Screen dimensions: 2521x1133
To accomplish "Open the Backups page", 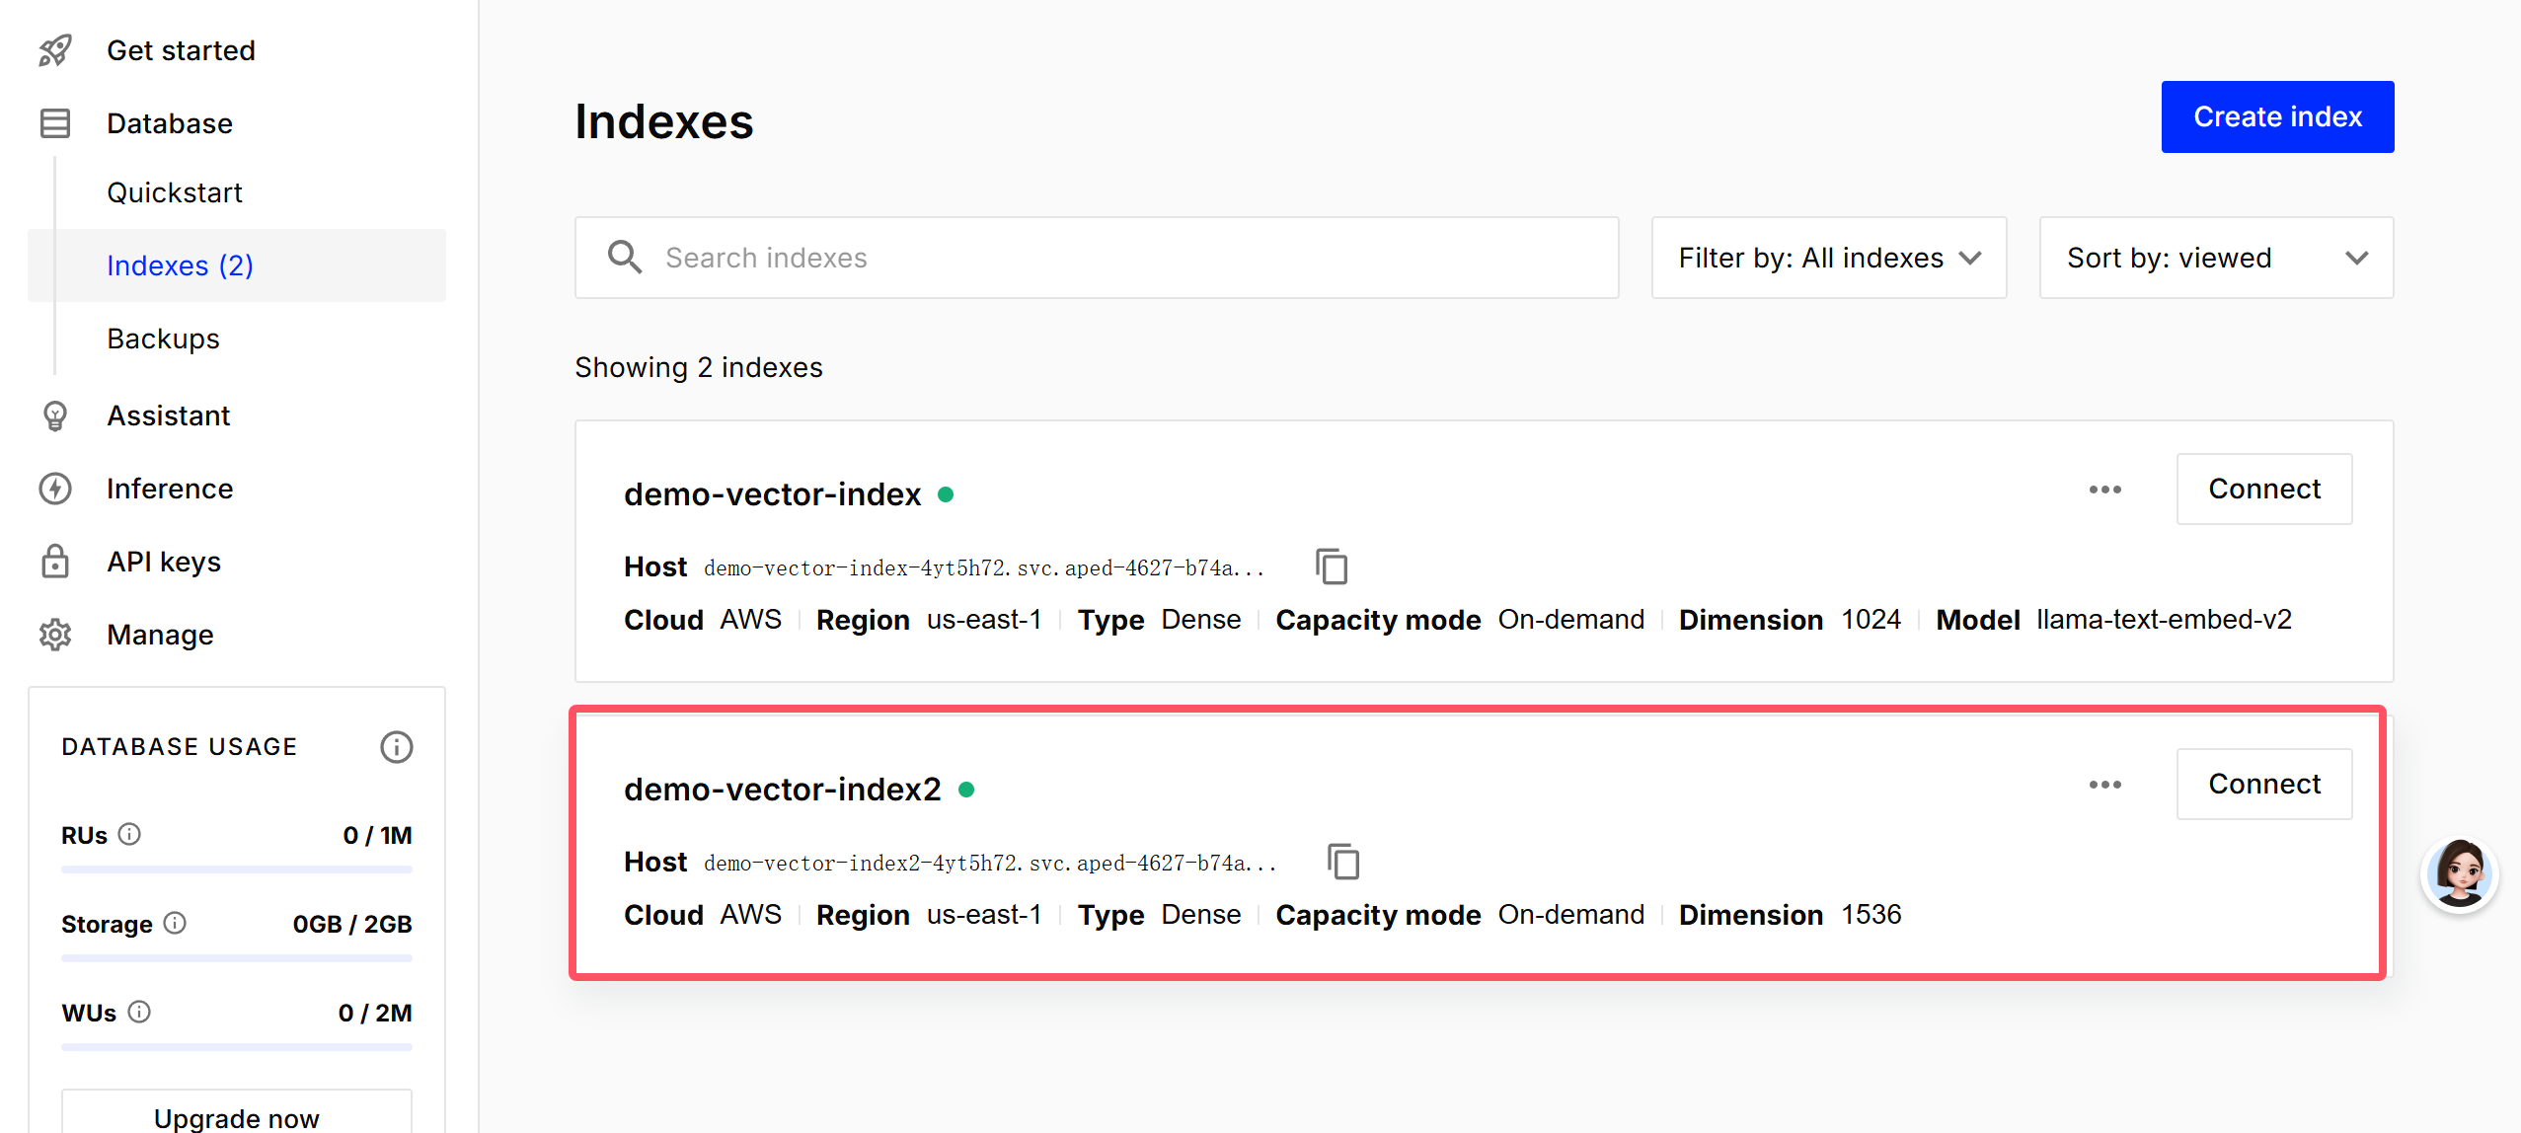I will tap(163, 339).
